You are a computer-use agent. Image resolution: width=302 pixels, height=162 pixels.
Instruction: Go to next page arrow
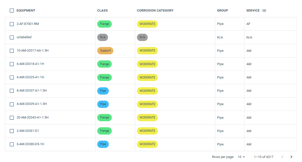291,157
